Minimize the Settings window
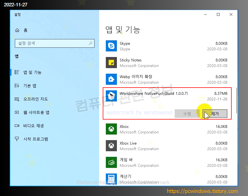 (206, 14)
